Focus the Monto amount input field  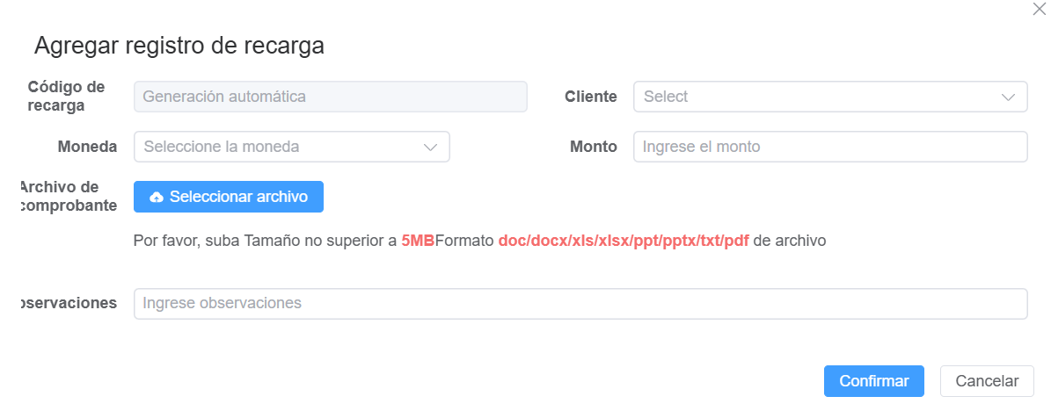click(829, 147)
